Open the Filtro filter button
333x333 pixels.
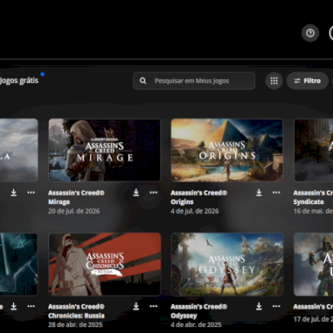pos(307,81)
